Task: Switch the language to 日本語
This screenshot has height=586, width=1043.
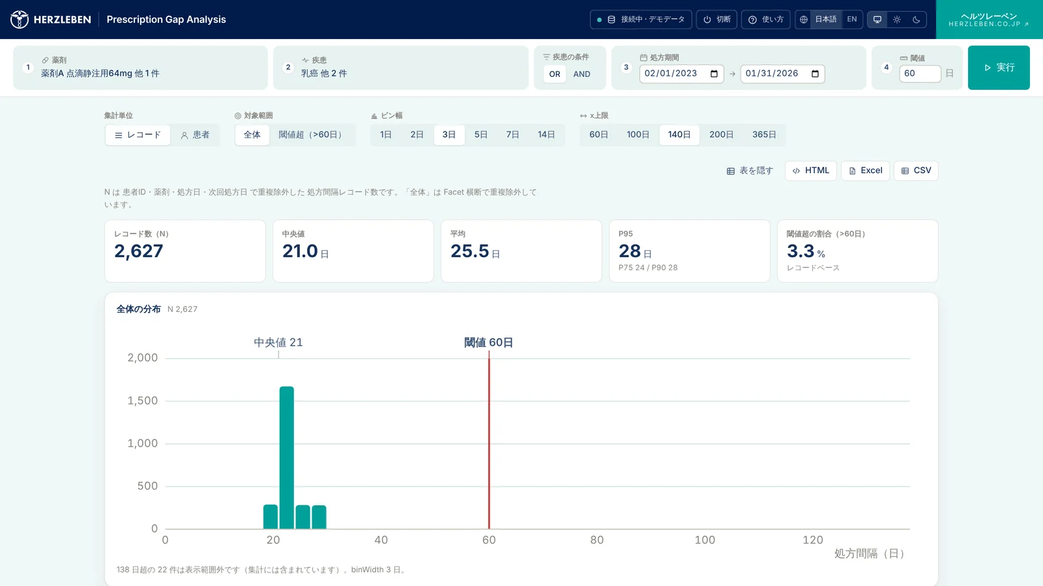Action: 826,20
